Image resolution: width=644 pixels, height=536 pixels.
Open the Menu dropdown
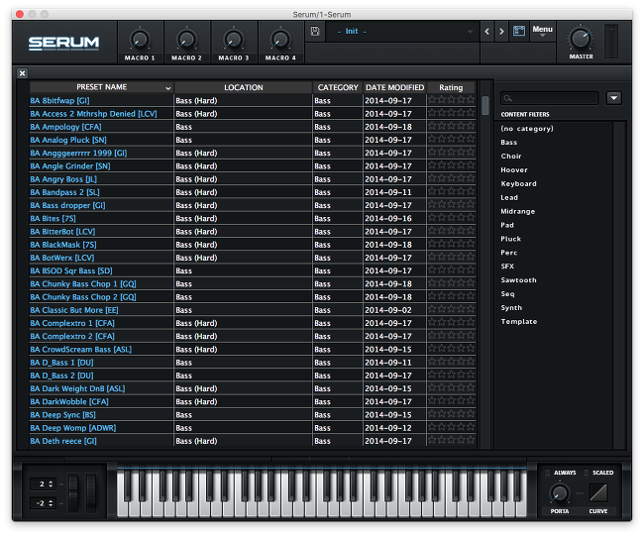[542, 31]
